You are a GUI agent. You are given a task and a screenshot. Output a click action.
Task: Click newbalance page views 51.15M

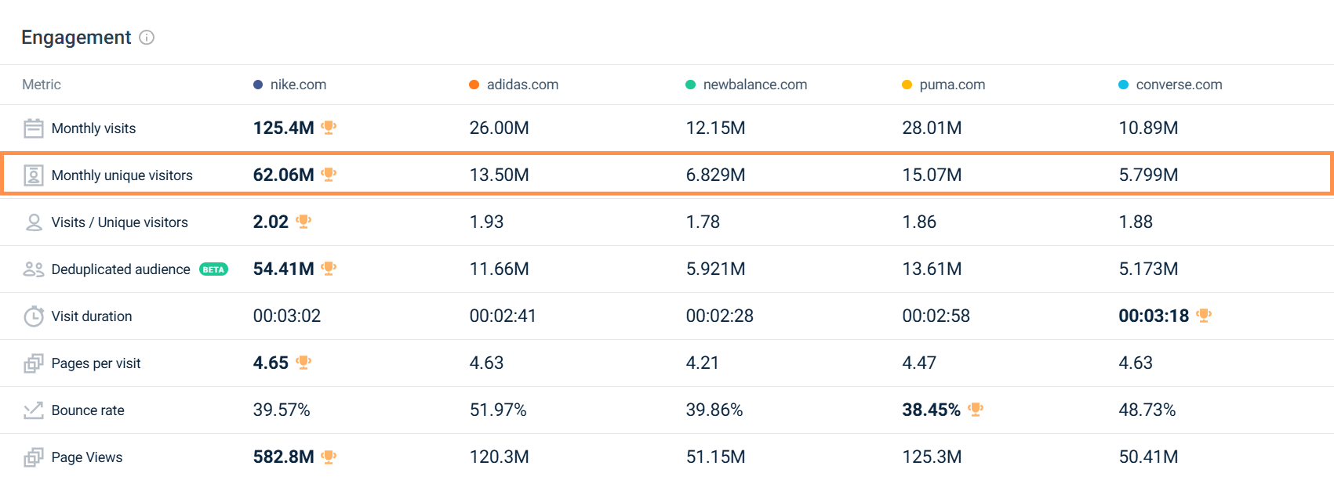(x=715, y=457)
